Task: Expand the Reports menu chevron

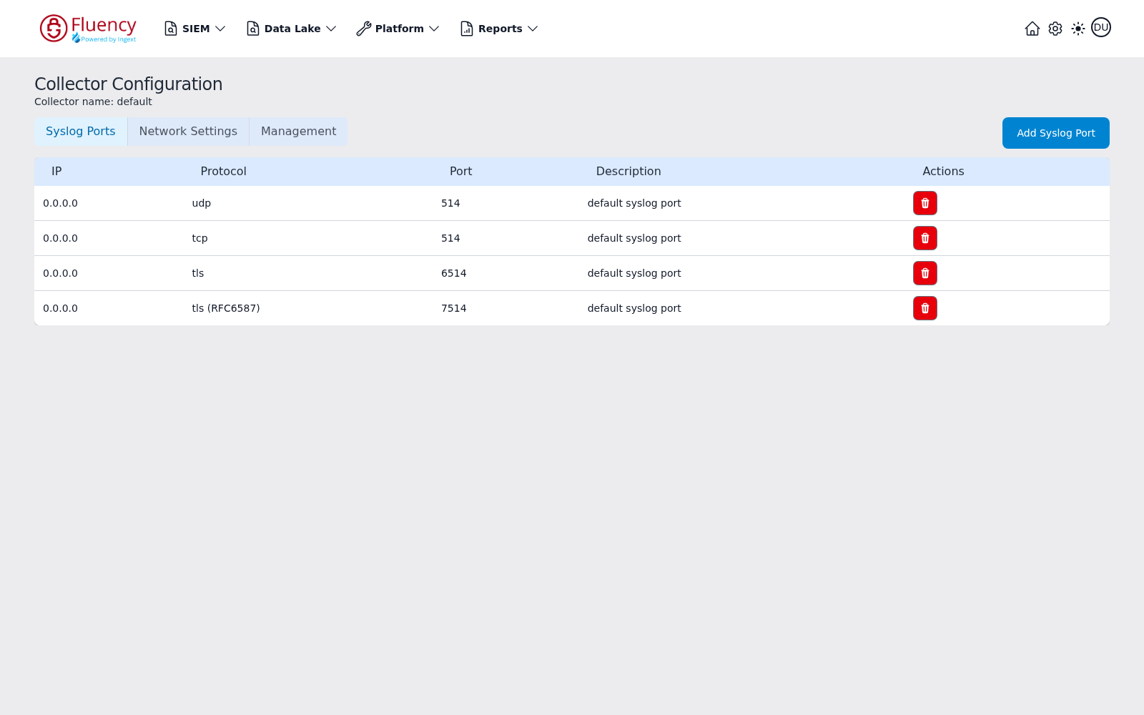Action: coord(533,29)
